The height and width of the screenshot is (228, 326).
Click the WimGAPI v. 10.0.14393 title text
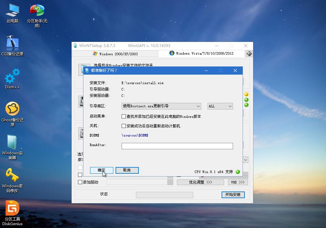click(149, 46)
